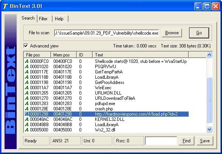
Task: Click the 'Rsrc: 0' status field
Action: click(129, 141)
